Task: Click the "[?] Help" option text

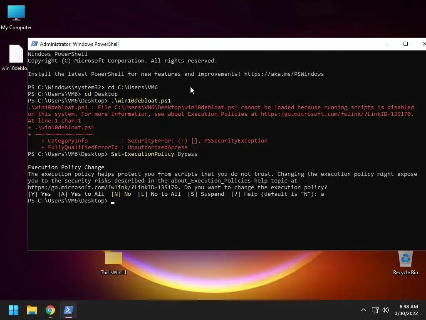Action: tap(244, 194)
